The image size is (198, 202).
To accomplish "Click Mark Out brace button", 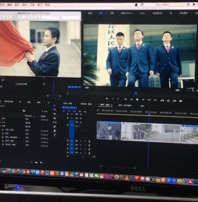I will (118, 99).
